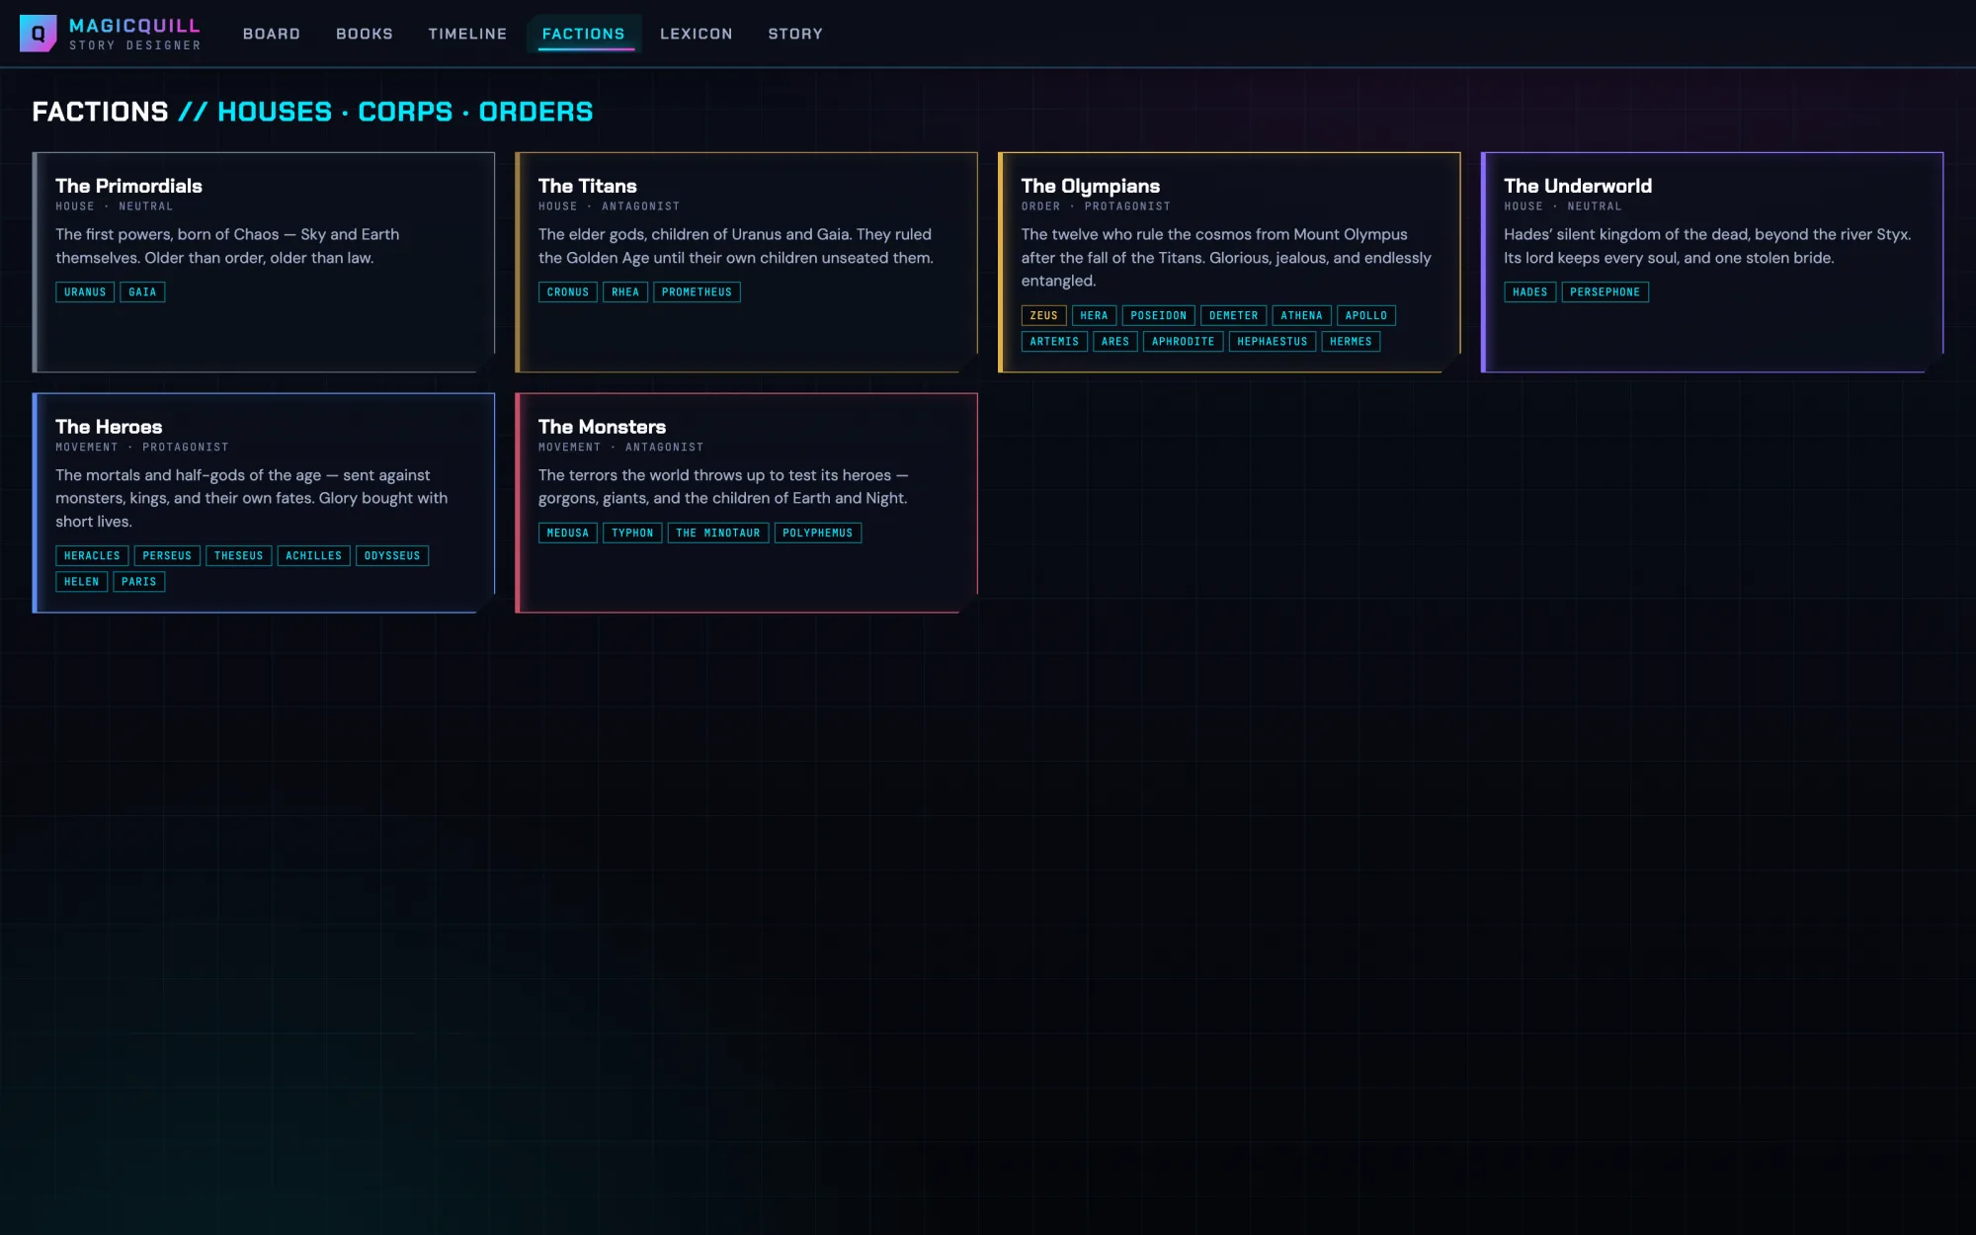Select The Monsters faction card heading
Image resolution: width=1976 pixels, height=1235 pixels.
pyautogui.click(x=602, y=427)
